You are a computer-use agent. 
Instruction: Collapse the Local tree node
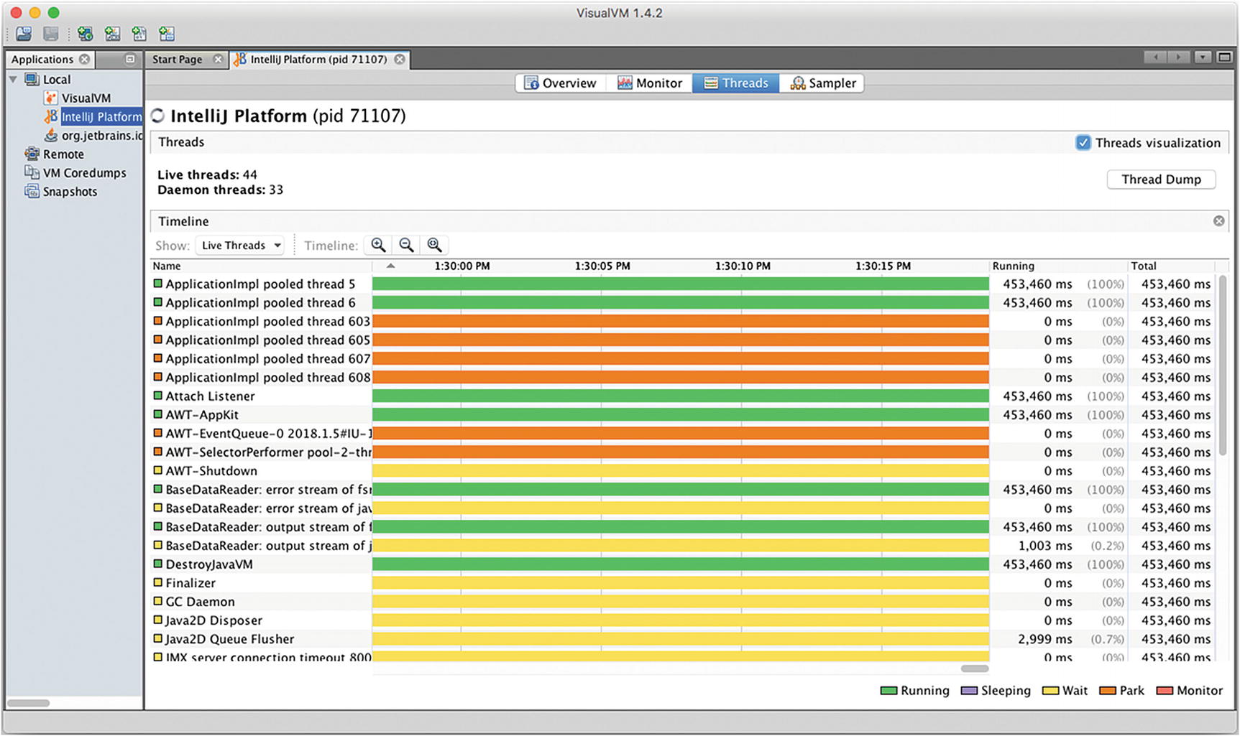pos(13,79)
